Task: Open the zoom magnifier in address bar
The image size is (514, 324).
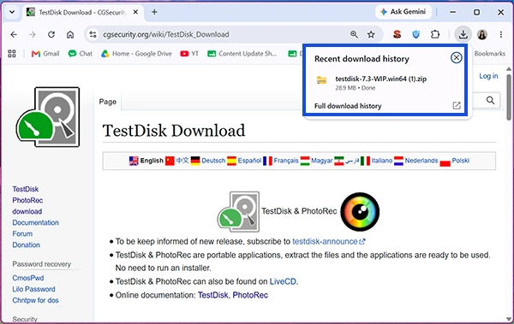Action: pyautogui.click(x=354, y=34)
